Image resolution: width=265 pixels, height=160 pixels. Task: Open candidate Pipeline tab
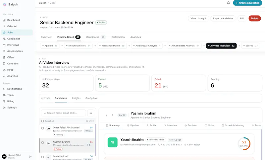[133, 125]
